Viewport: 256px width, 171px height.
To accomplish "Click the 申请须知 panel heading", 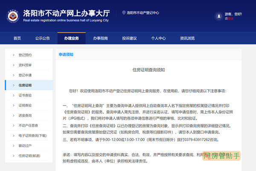I will coord(66,54).
